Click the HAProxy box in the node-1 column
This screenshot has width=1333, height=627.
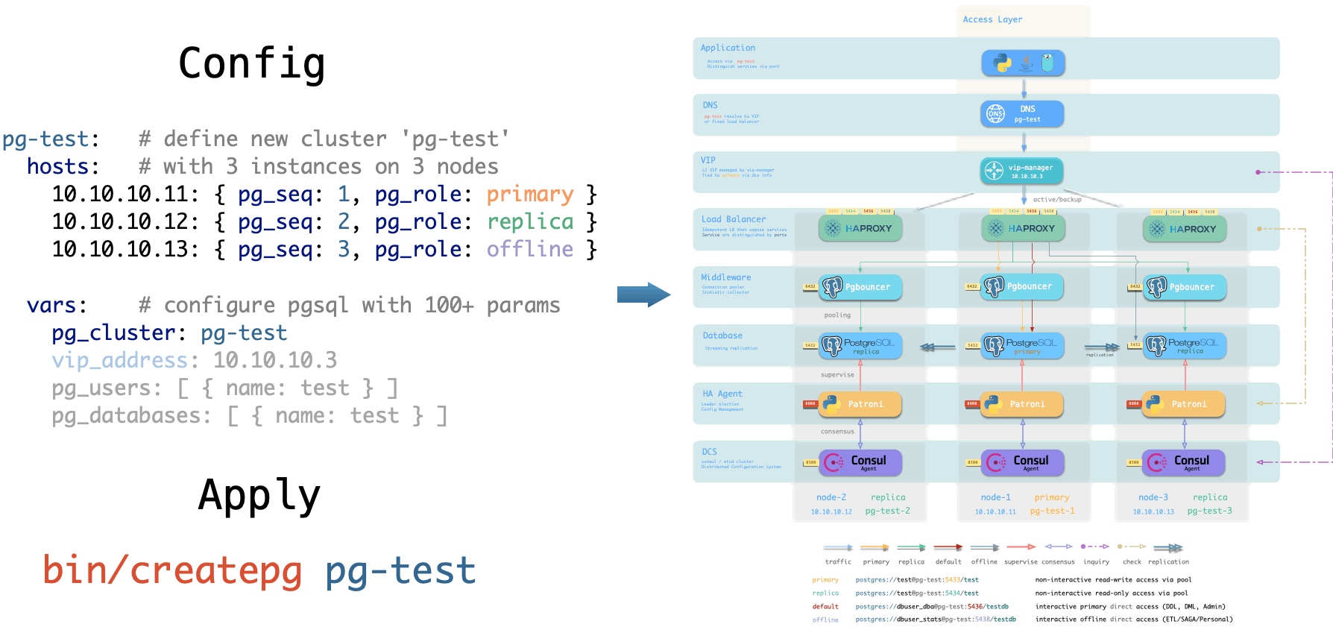pyautogui.click(x=1023, y=229)
